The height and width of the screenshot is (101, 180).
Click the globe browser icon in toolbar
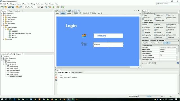pyautogui.click(x=42, y=7)
